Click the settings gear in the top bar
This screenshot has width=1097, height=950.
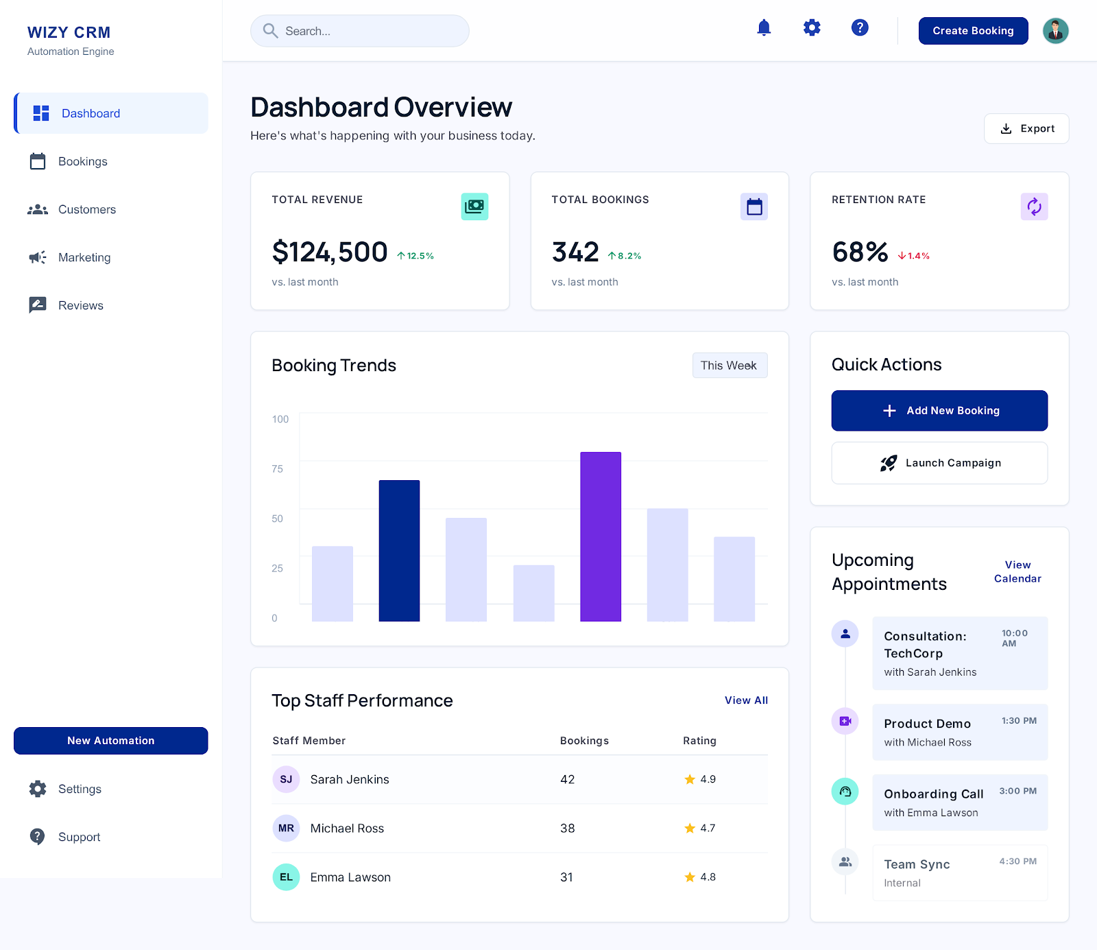pos(811,28)
